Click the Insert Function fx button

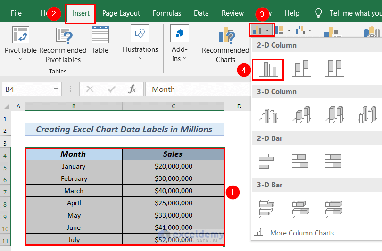(x=133, y=89)
